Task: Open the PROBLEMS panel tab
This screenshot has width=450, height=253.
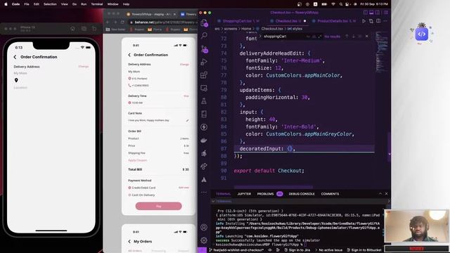Action: click(x=265, y=194)
